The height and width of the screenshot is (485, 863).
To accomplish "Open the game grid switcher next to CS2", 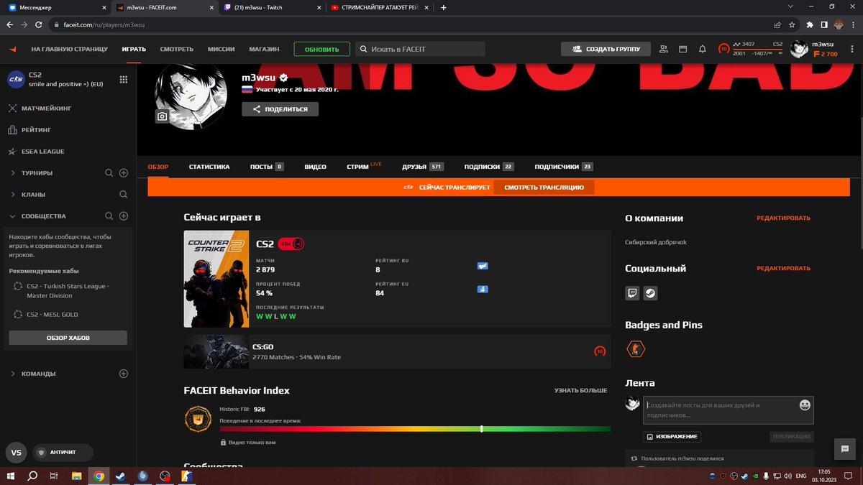I will click(x=124, y=79).
